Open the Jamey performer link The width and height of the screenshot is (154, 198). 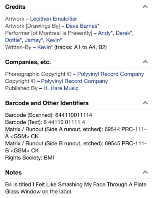click(x=33, y=40)
